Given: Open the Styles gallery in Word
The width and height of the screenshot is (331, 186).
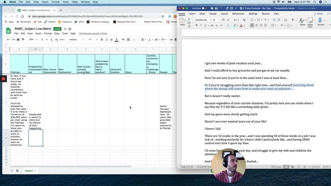Looking at the screenshot, I should point(302,22).
